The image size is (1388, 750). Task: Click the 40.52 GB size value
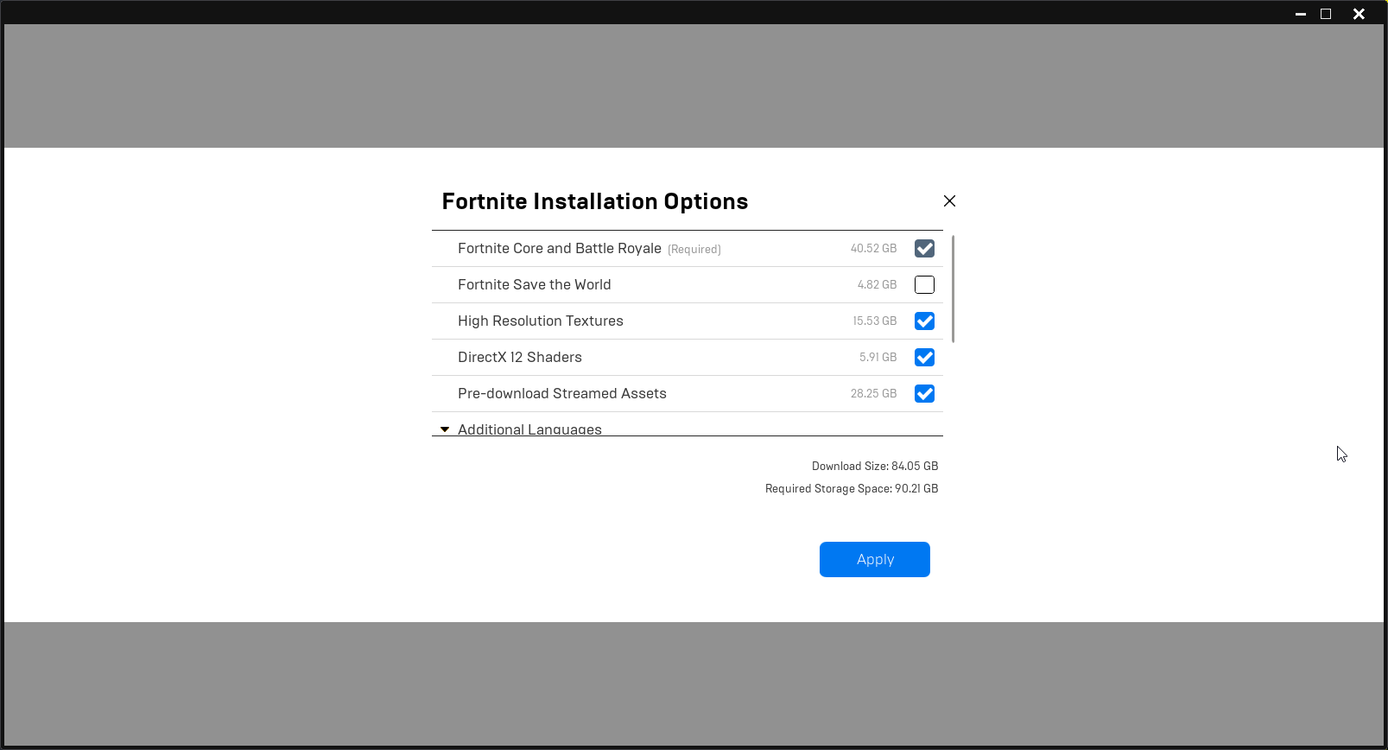[873, 249]
